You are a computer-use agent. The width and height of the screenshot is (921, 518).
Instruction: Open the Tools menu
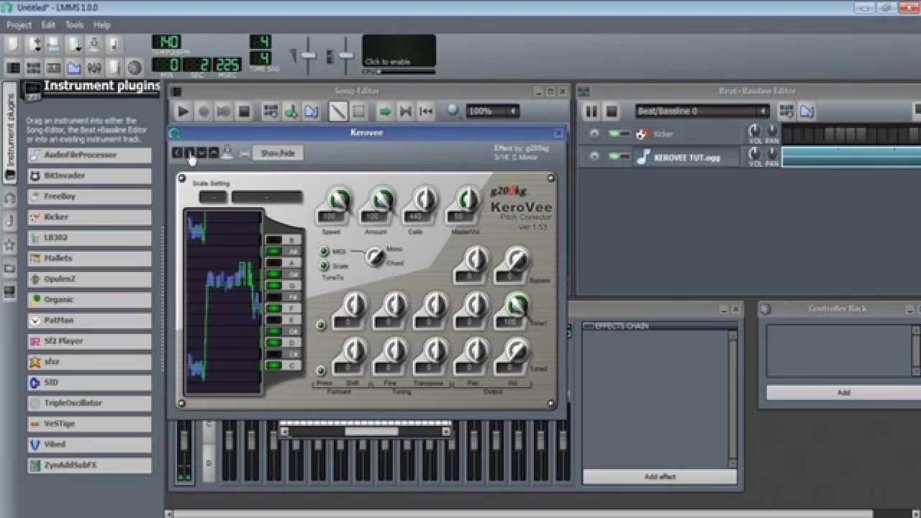pyautogui.click(x=75, y=24)
